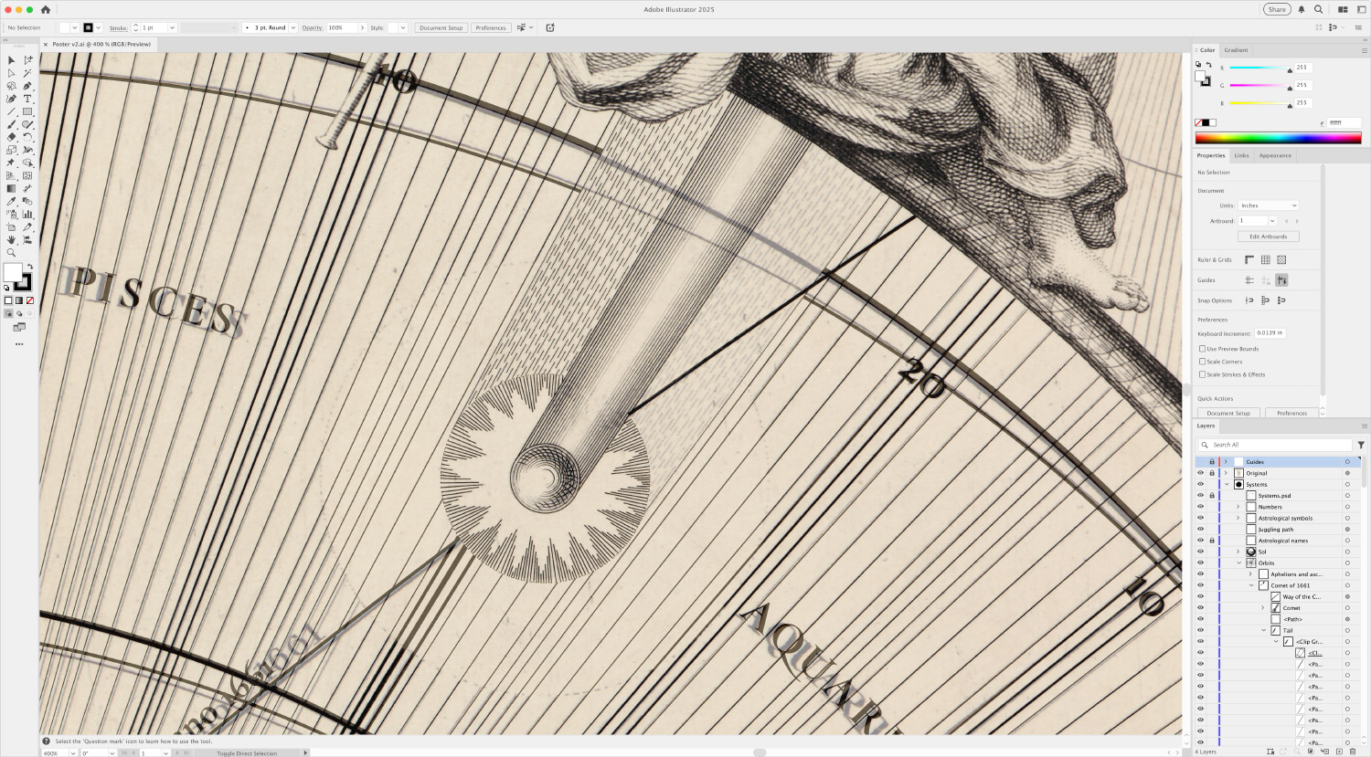Hide the Juggling path sublayer
The height and width of the screenshot is (757, 1371).
[x=1201, y=530]
